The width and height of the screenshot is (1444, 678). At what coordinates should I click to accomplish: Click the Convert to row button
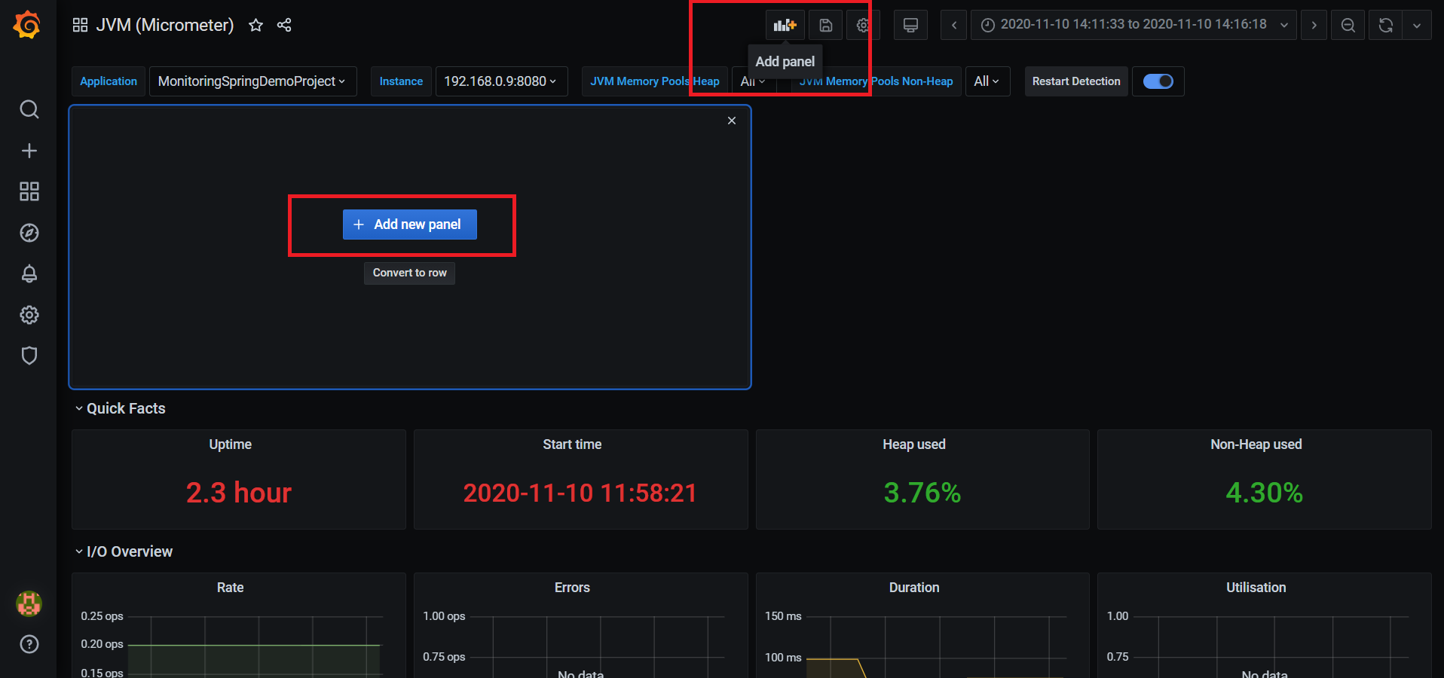coord(409,273)
